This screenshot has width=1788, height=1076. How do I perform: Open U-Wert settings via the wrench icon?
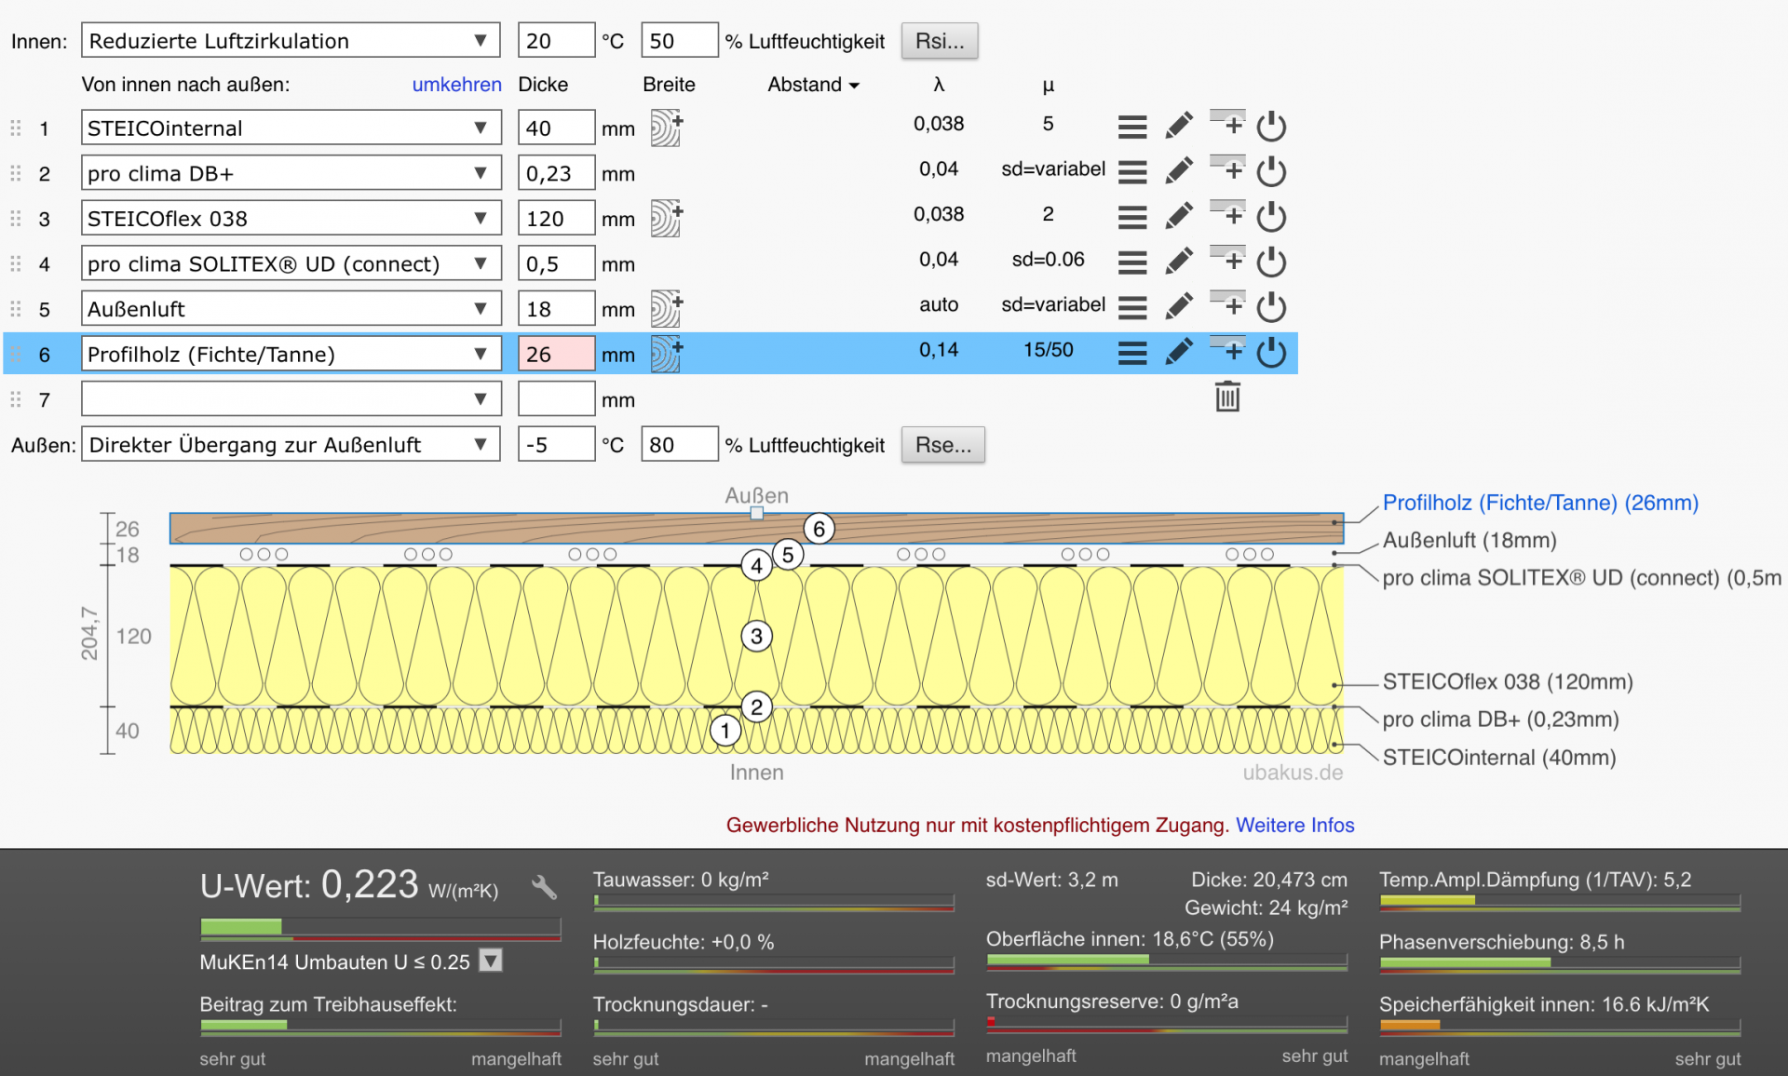(x=545, y=887)
